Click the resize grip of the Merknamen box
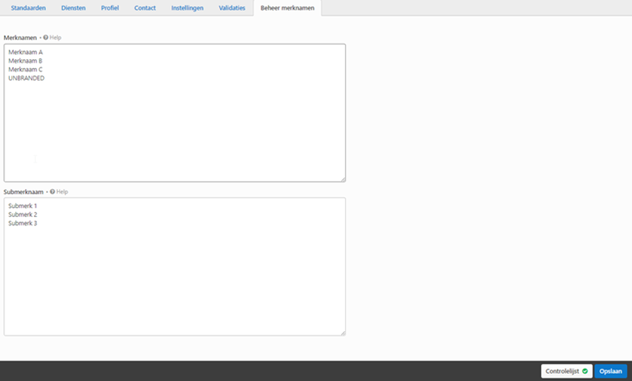Image resolution: width=632 pixels, height=381 pixels. 343,179
